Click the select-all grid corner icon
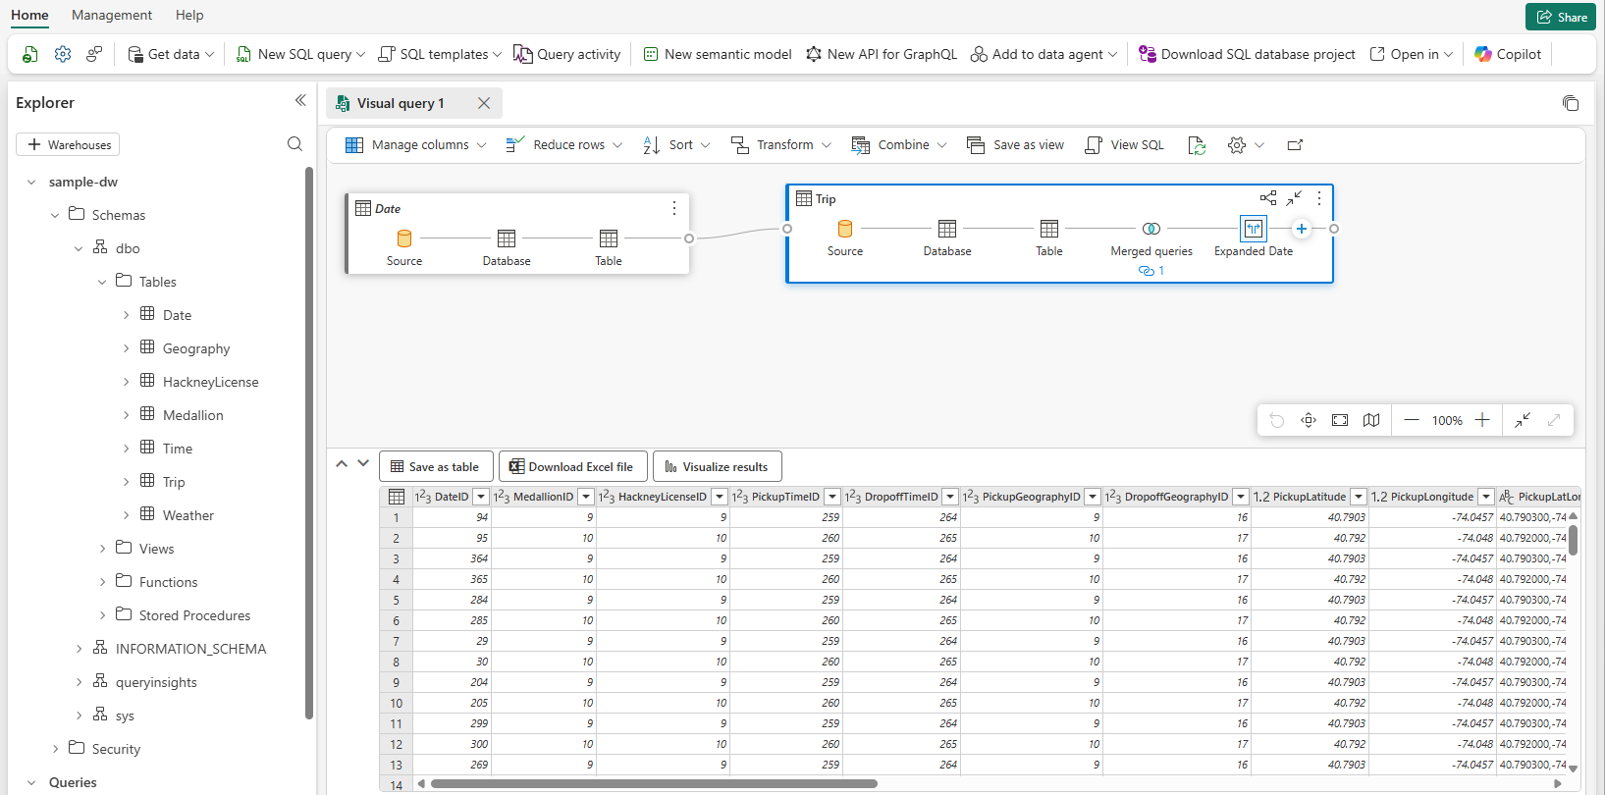 tap(397, 497)
